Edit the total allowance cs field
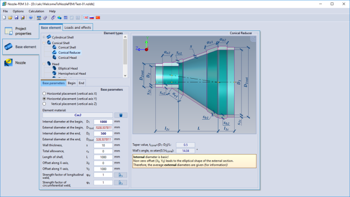Viewport: 350px width, 197px height. click(103, 151)
